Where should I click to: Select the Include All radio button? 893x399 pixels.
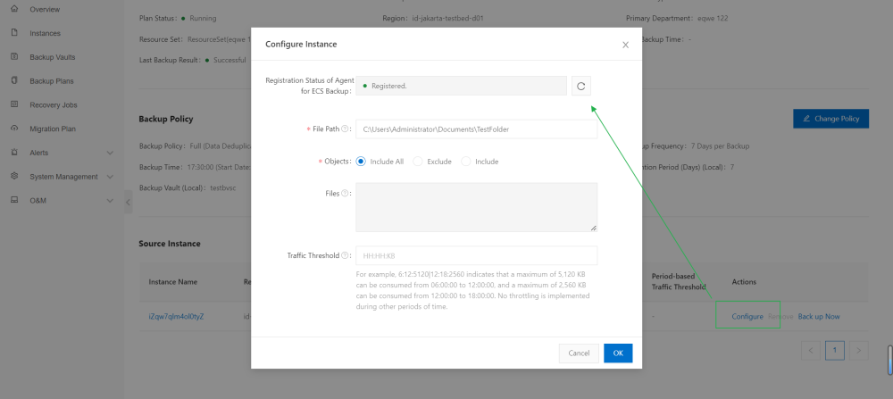point(360,162)
